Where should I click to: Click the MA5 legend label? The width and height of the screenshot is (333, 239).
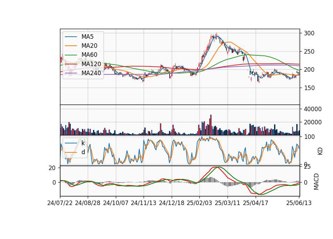pyautogui.click(x=87, y=37)
